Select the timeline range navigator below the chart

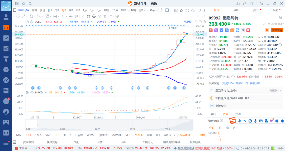(x=110, y=125)
